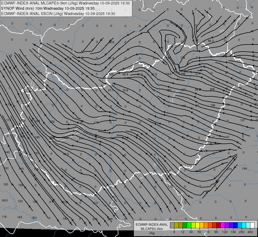Click the gray swatch in the MLCAPE legend
The width and height of the screenshot is (258, 237).
point(172,225)
